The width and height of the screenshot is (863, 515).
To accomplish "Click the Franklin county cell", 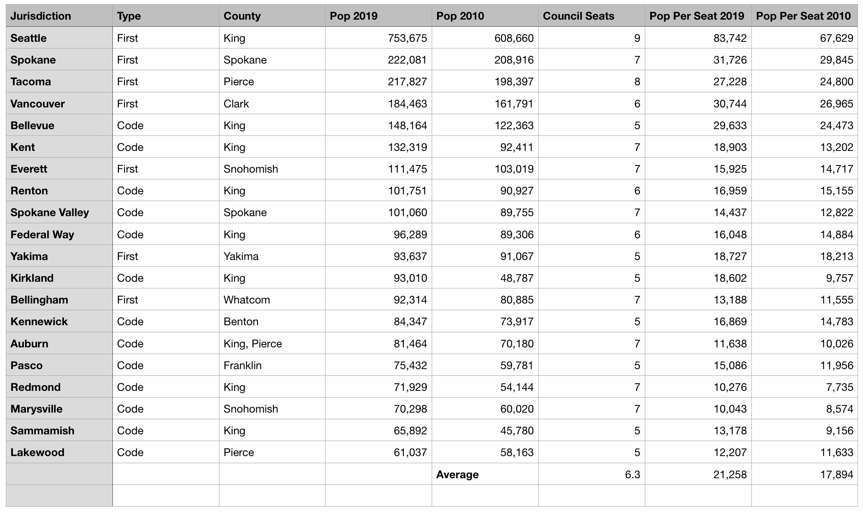I will (242, 365).
